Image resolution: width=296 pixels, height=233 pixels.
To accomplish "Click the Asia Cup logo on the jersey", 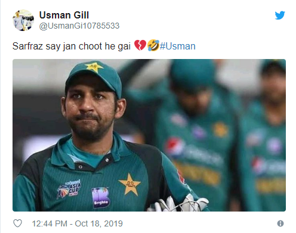I will 69,189.
